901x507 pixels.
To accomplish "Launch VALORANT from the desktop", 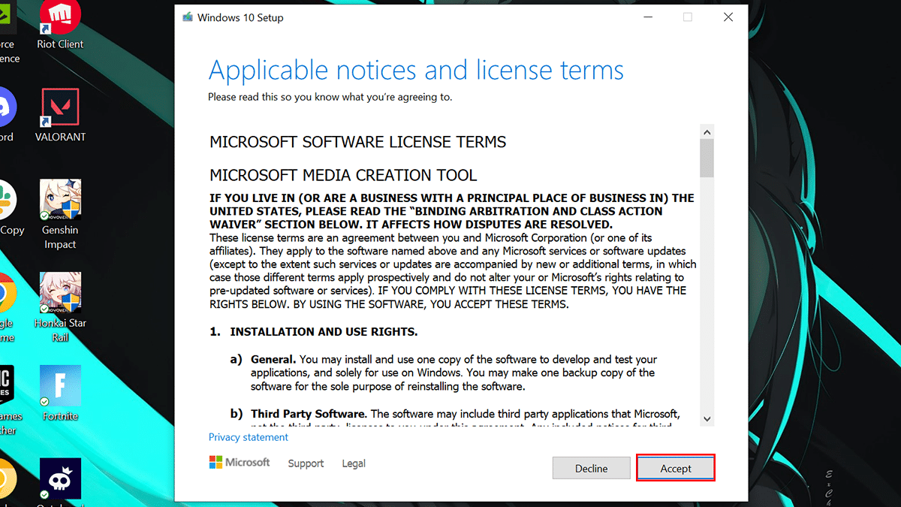I will point(60,109).
